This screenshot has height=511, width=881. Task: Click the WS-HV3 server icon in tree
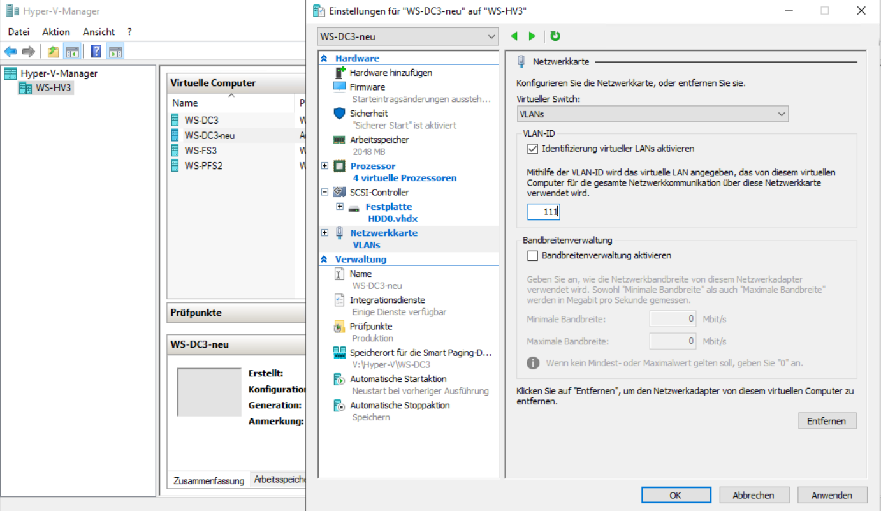coord(25,88)
